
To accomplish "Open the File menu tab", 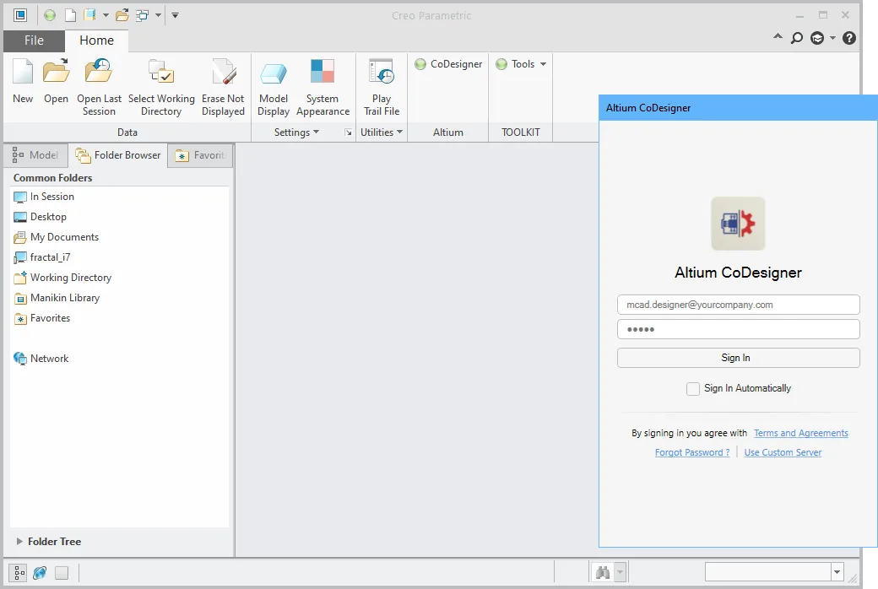I will pyautogui.click(x=34, y=41).
